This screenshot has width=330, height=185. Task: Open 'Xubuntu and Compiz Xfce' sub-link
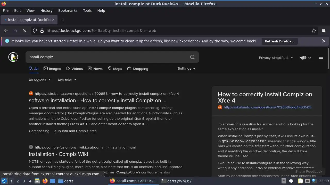pyautogui.click(x=75, y=131)
